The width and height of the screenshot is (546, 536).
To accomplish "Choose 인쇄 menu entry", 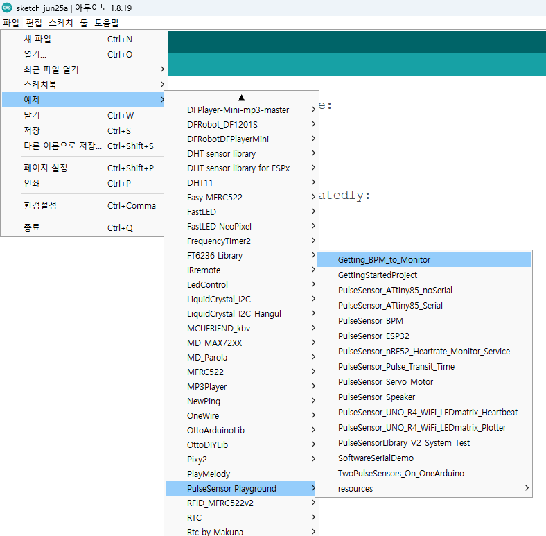I will coord(83,183).
